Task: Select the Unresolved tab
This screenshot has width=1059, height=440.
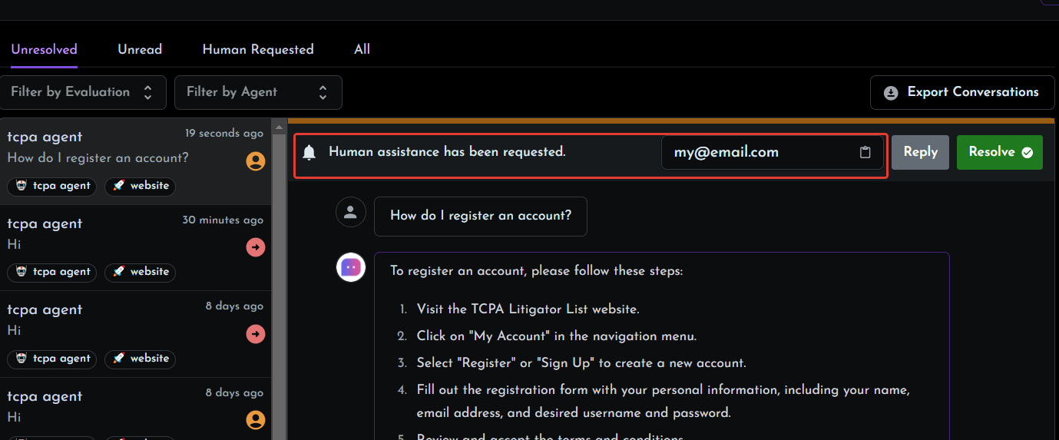Action: click(x=44, y=49)
